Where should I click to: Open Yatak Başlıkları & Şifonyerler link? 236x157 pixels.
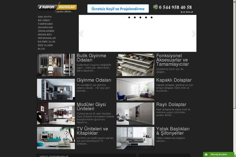pyautogui.click(x=173, y=131)
